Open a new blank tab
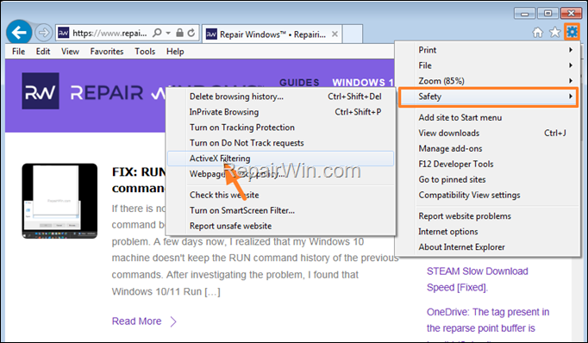 (x=353, y=34)
